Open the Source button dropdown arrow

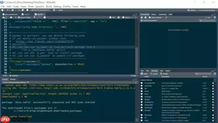tap(132, 17)
